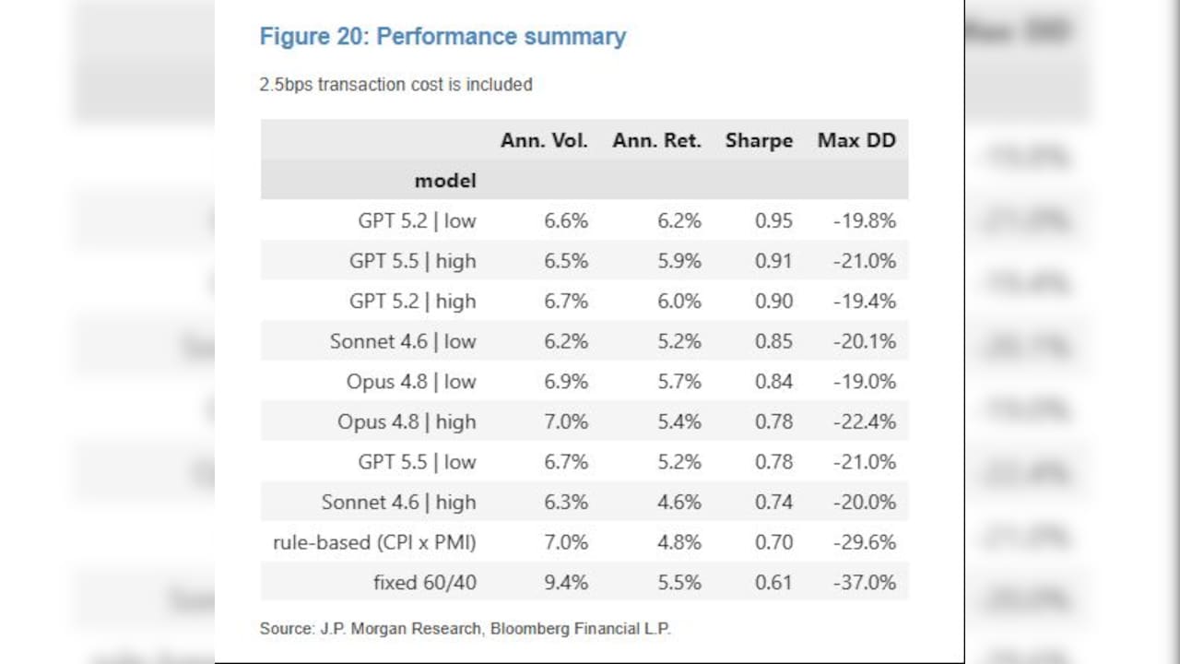Viewport: 1180px width, 664px height.
Task: Click the rule-based (CPI x PMI) row label
Action: tap(374, 542)
